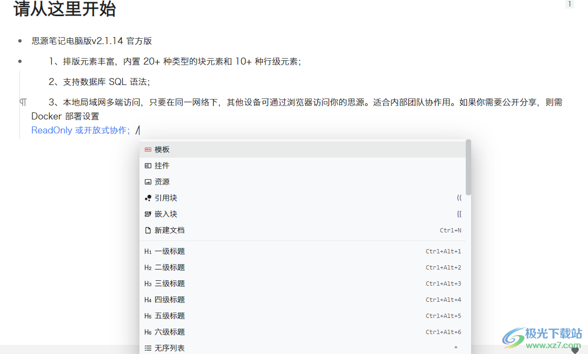Choose 模板 from the slash menu
Viewport: 588px width, 354px height.
[x=162, y=149]
